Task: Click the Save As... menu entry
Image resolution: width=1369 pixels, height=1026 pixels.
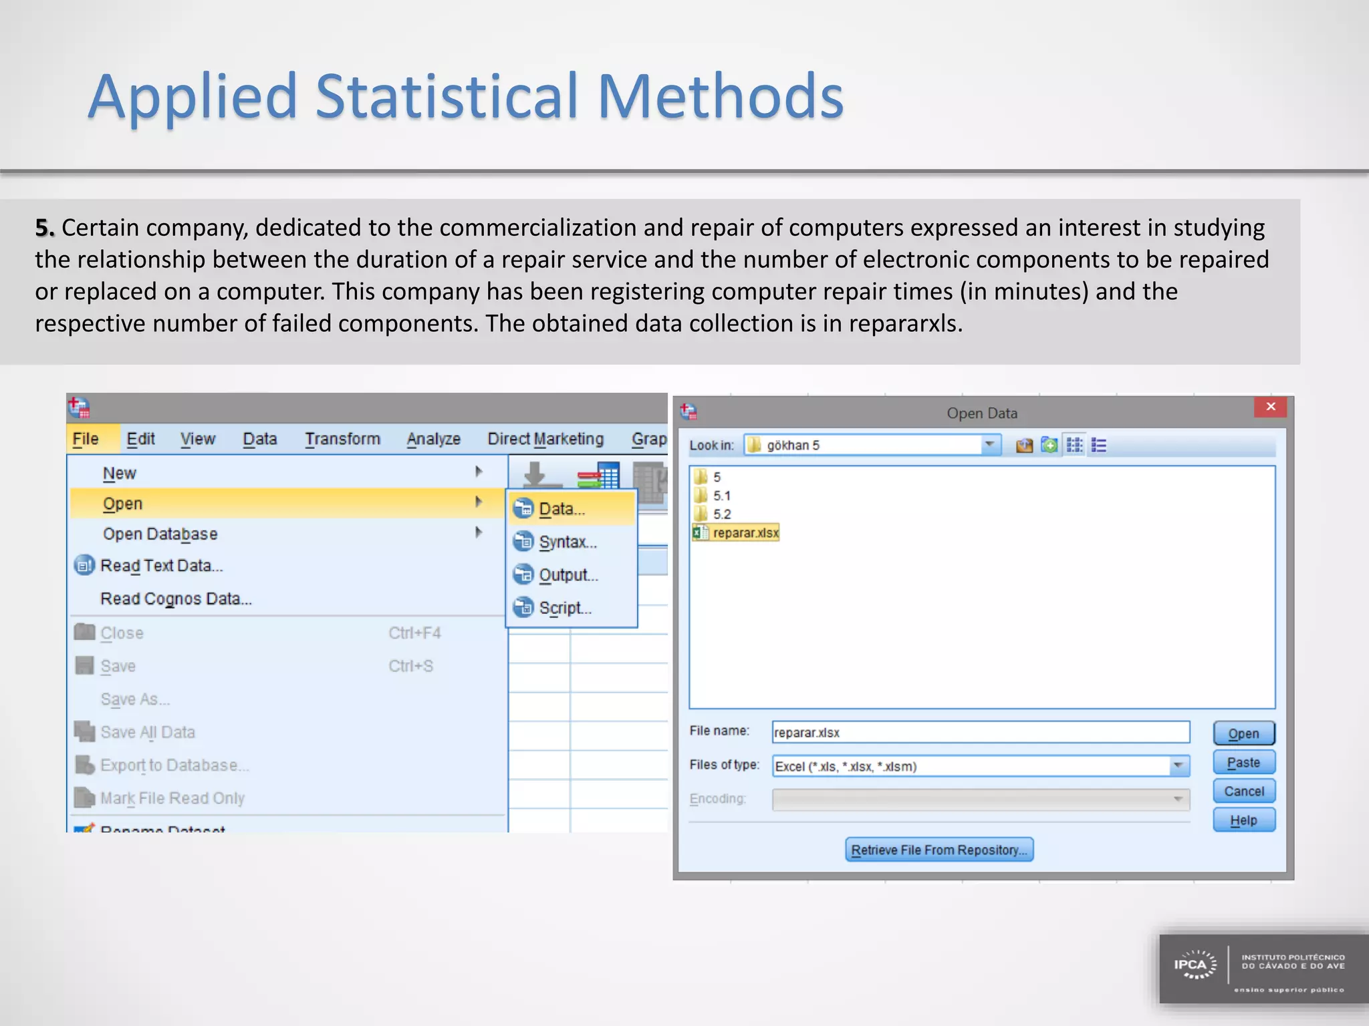Action: point(287,699)
